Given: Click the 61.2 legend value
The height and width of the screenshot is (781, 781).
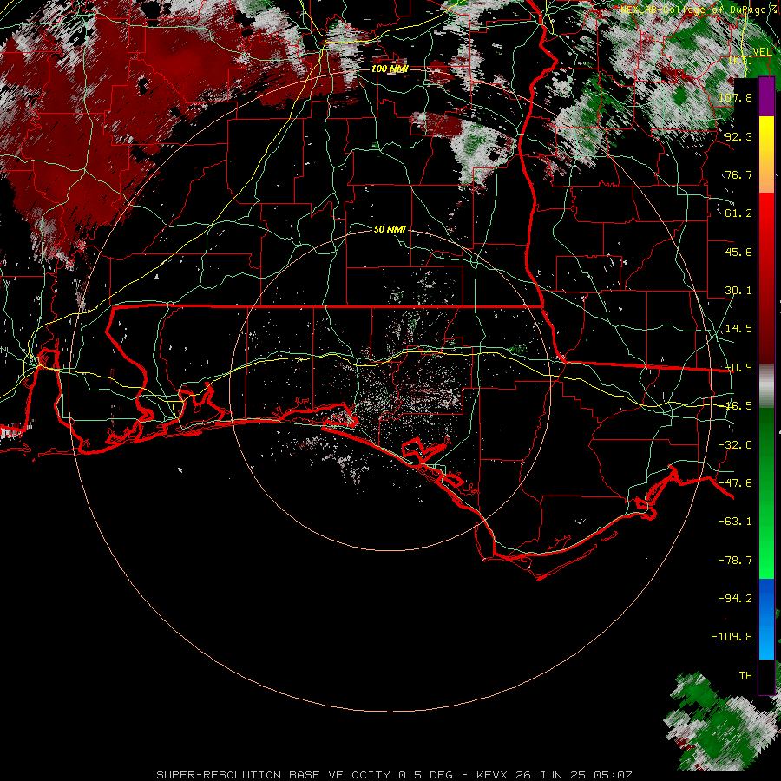Looking at the screenshot, I should click(738, 213).
